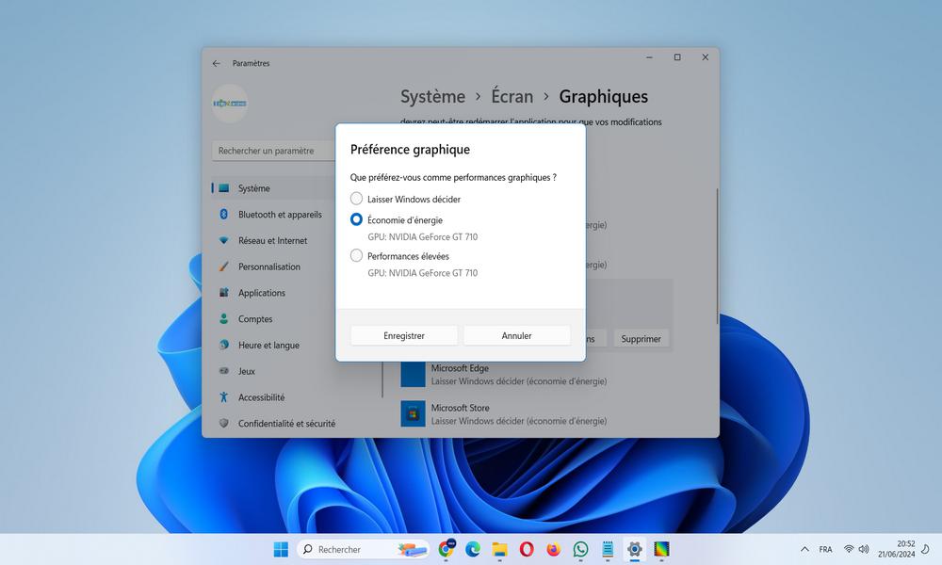Click the Accessibilité icon in the sidebar
The height and width of the screenshot is (565, 942).
coord(224,397)
